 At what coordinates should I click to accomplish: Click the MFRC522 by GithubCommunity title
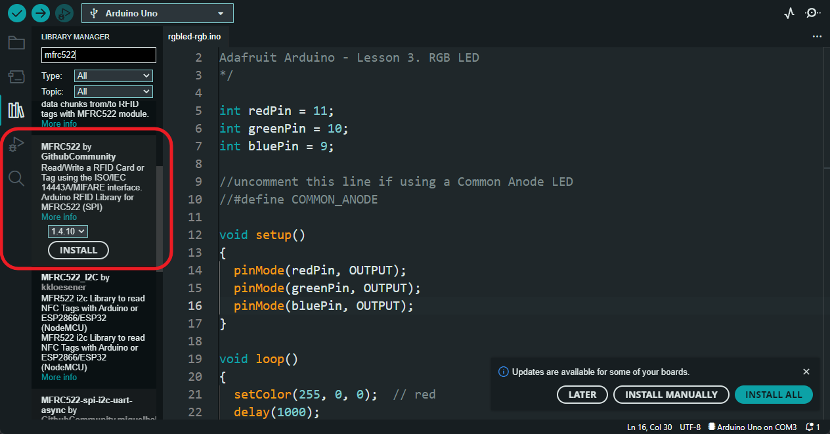pos(79,152)
